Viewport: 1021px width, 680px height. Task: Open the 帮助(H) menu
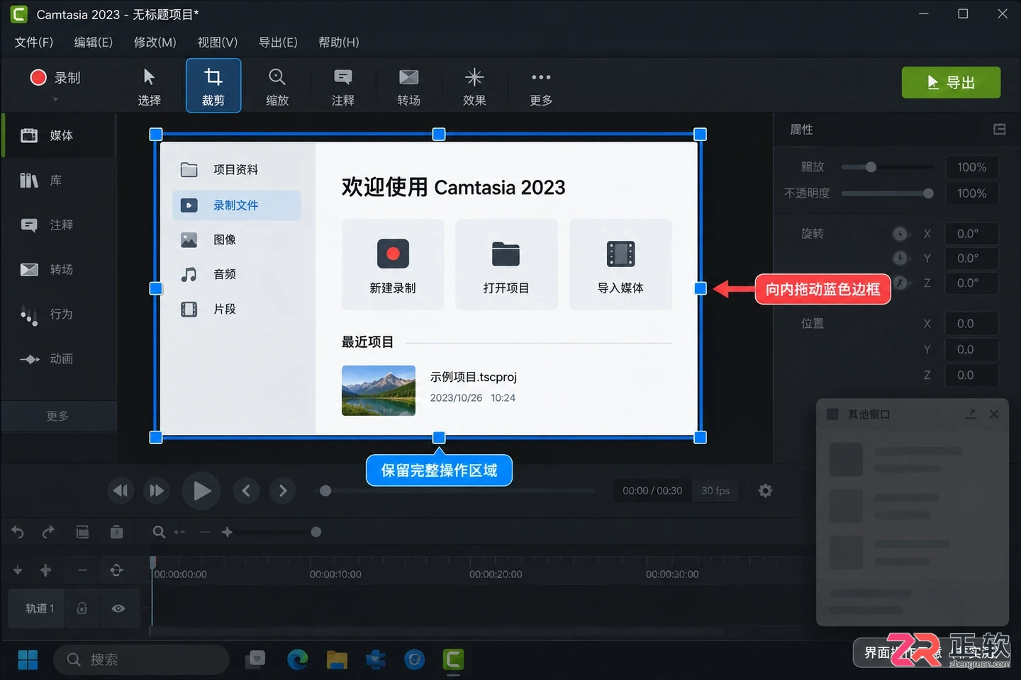(x=339, y=42)
